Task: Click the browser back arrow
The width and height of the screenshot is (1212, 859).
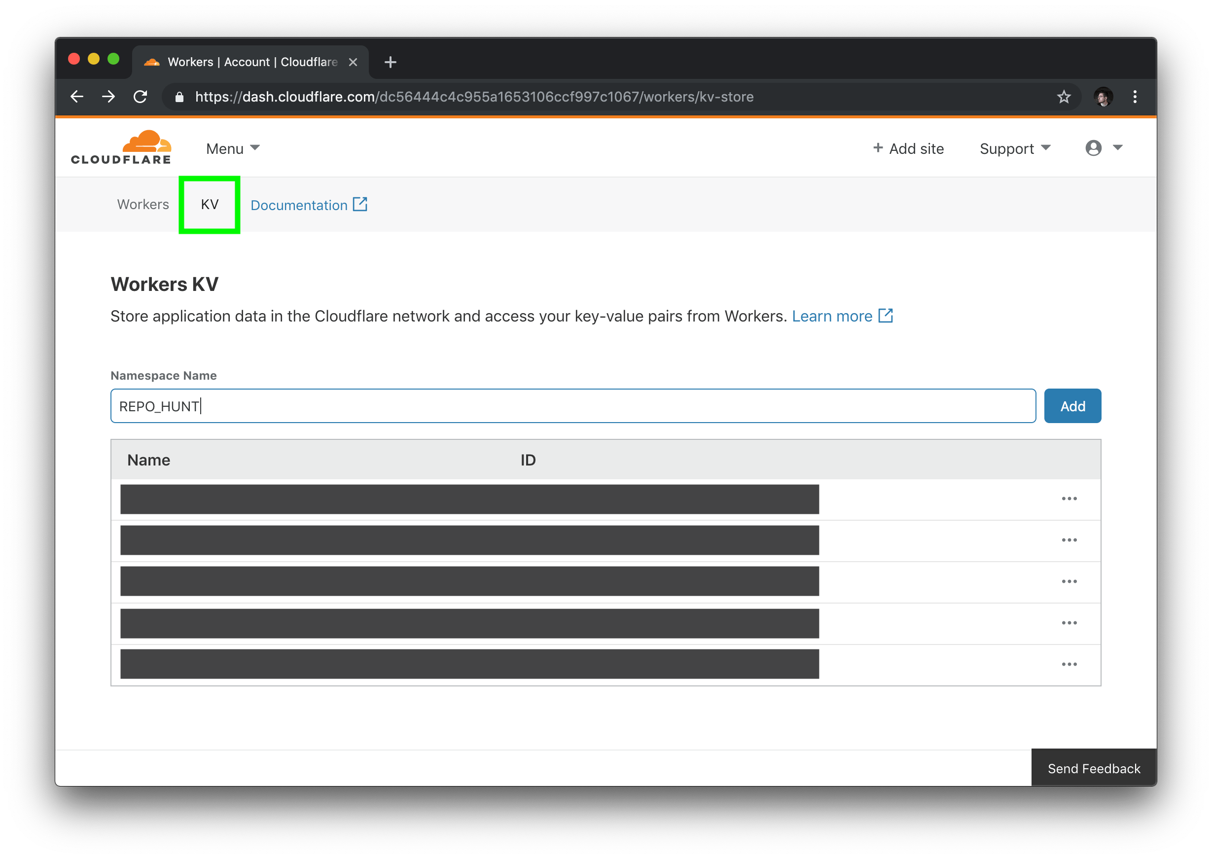Action: click(77, 97)
